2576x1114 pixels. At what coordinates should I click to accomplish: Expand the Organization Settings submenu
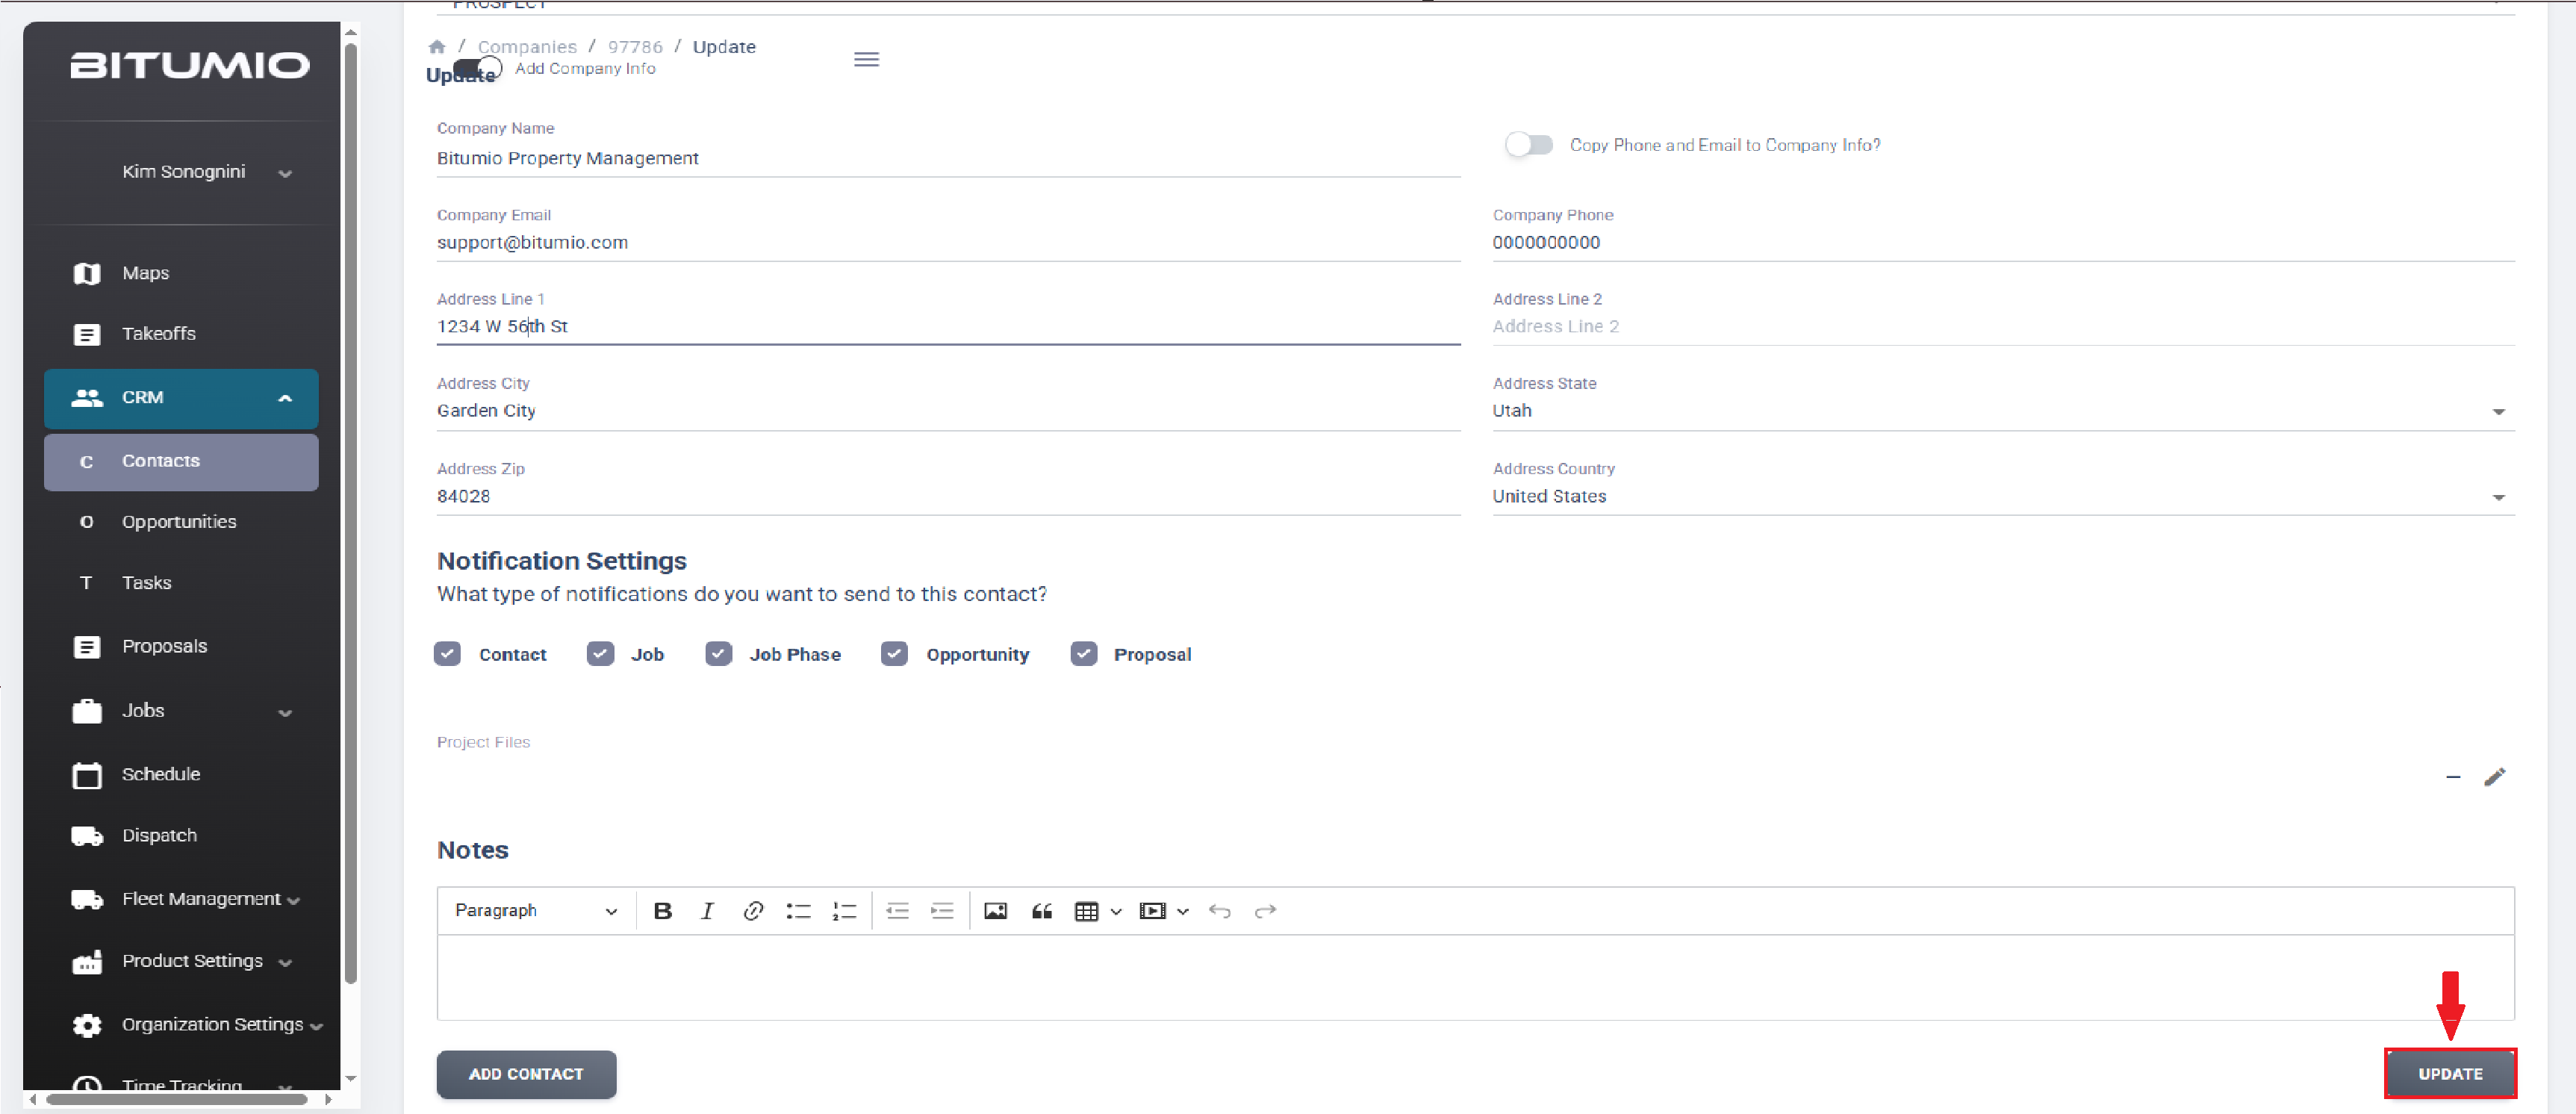point(316,1027)
